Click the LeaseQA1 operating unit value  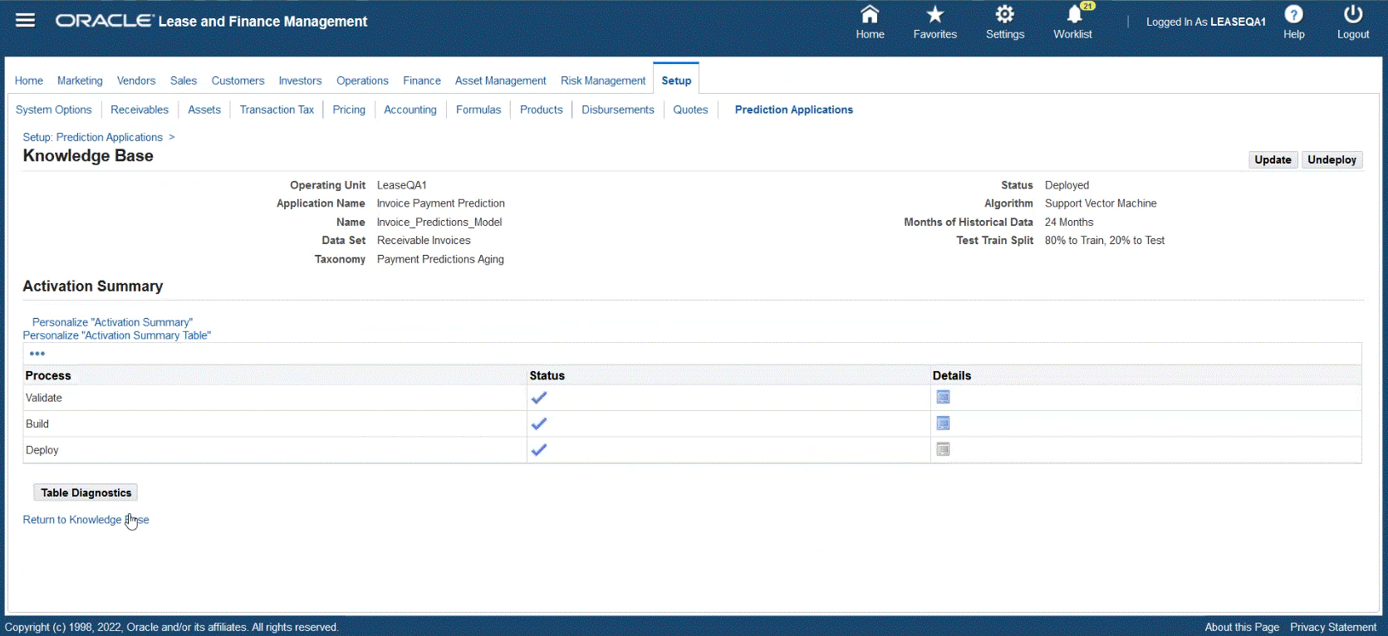point(402,185)
